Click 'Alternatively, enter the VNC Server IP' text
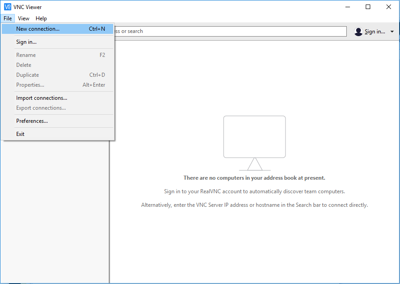Viewport: 400px width, 284px height. (x=254, y=205)
